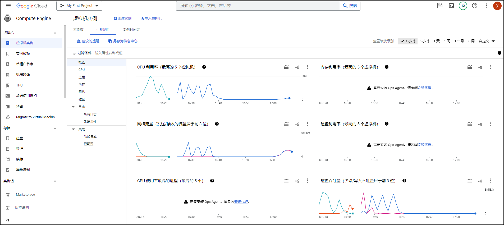The height and width of the screenshot is (225, 504).
Task: Toggle legend on CPU 使用率最高的进程 chart
Action: pos(286,181)
